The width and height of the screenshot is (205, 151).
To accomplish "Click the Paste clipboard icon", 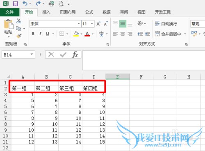I will click(x=9, y=24).
